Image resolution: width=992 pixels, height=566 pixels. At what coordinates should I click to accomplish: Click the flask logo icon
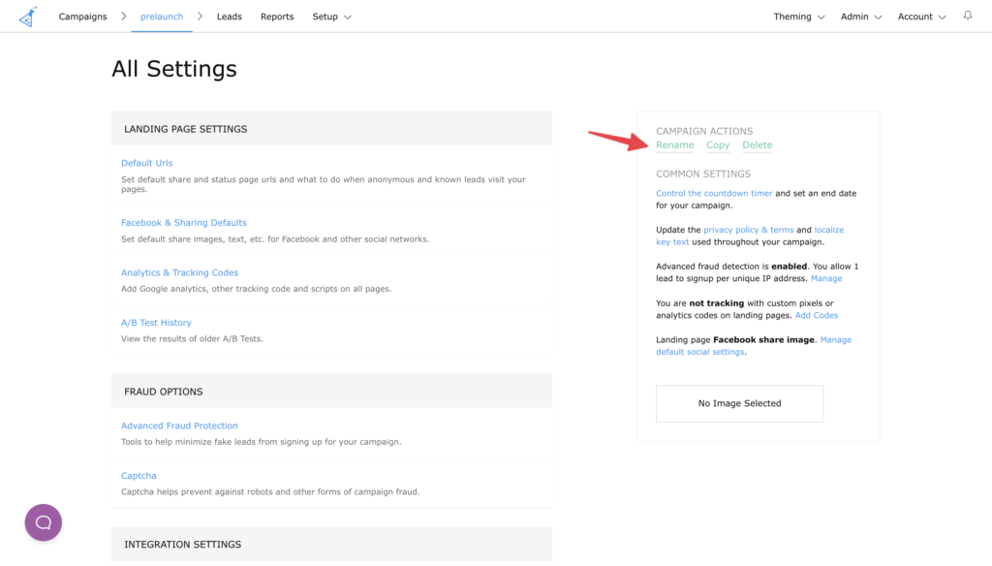click(28, 17)
